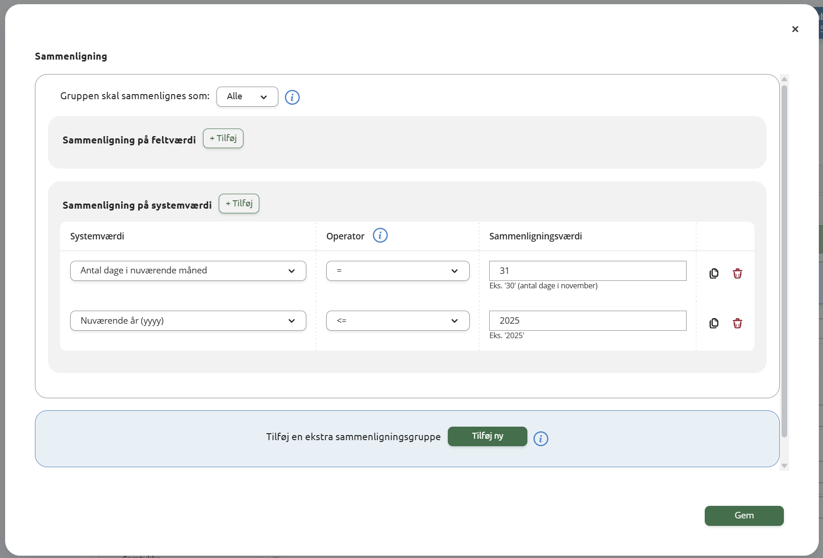
Task: Click info icon beside Tilføj ny button
Action: (x=540, y=438)
